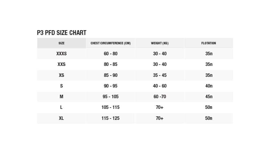Click the 115 - 125 chest value
The image size is (275, 154).
point(110,118)
